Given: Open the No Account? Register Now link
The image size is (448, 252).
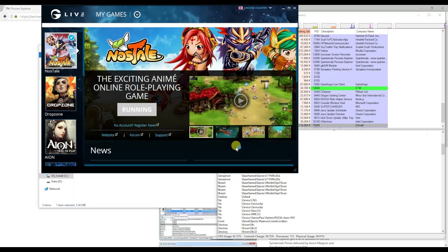Looking at the screenshot, I should [136, 125].
